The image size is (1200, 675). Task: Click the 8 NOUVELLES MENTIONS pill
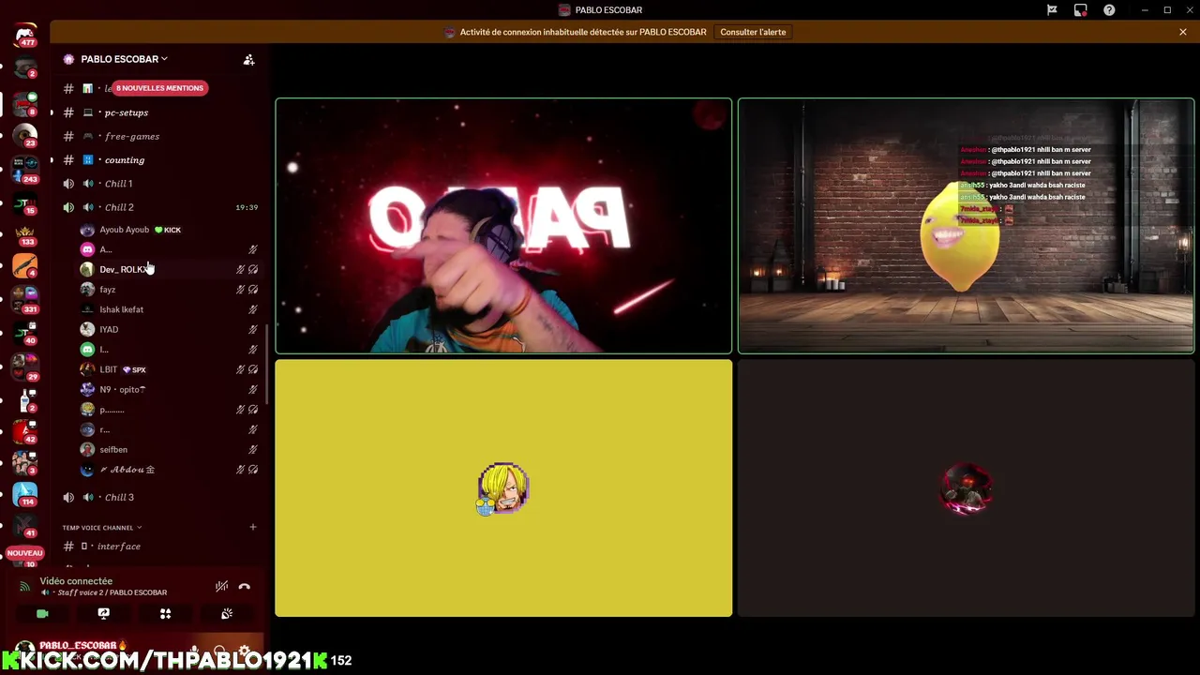point(159,88)
